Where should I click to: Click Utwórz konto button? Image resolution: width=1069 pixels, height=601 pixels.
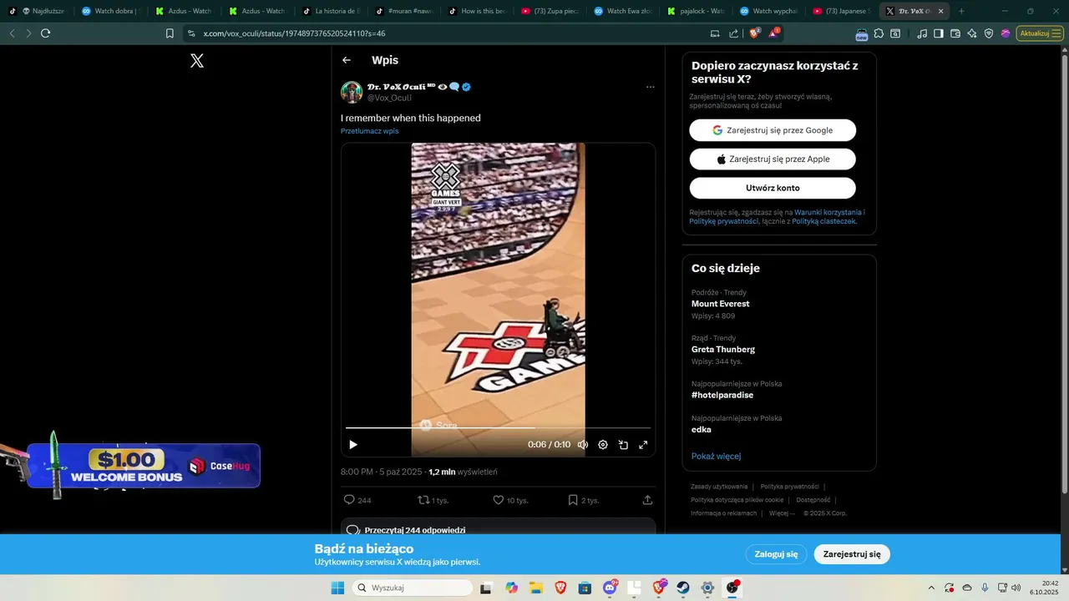773,188
